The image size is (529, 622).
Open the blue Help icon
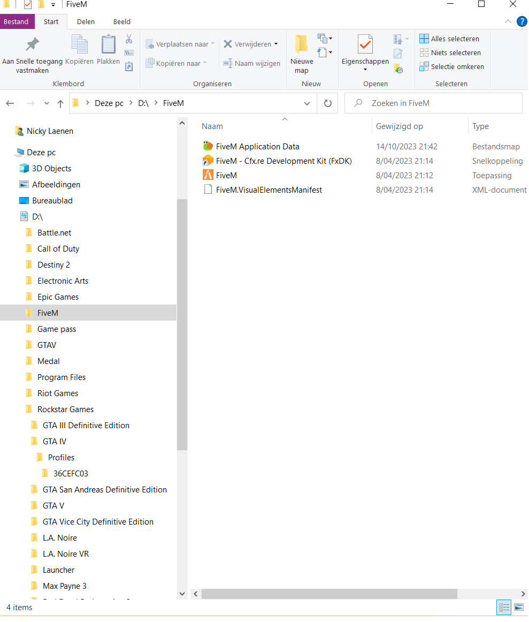click(522, 22)
